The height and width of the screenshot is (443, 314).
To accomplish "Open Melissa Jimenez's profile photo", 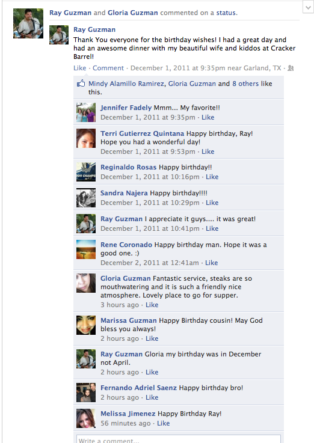I will 86,418.
